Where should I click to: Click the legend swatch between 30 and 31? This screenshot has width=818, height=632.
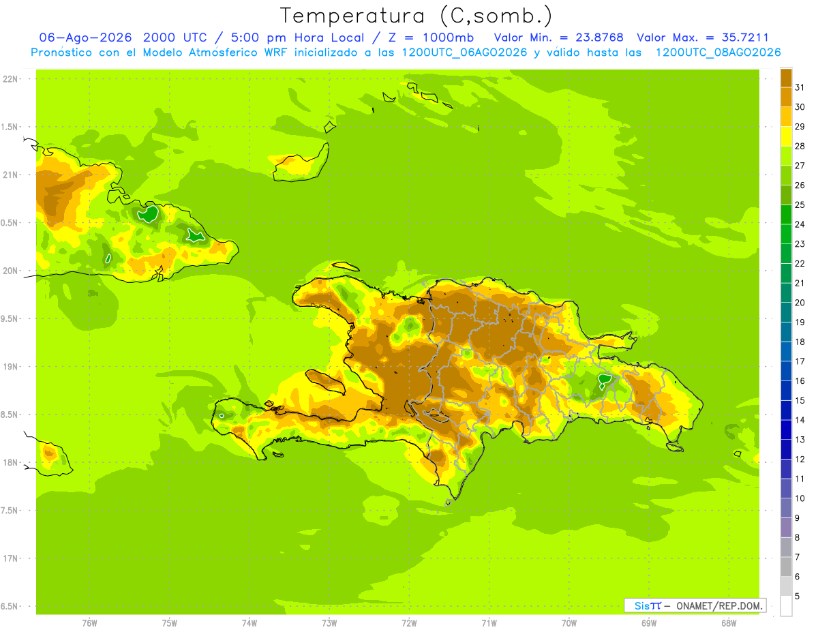[786, 97]
